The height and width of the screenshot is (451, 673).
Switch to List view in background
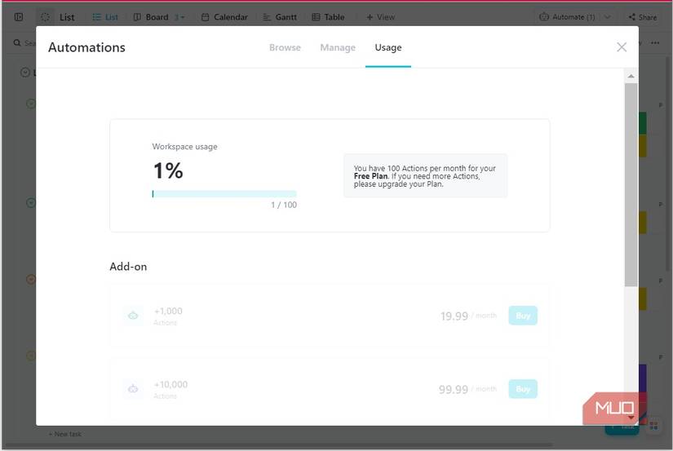click(105, 17)
